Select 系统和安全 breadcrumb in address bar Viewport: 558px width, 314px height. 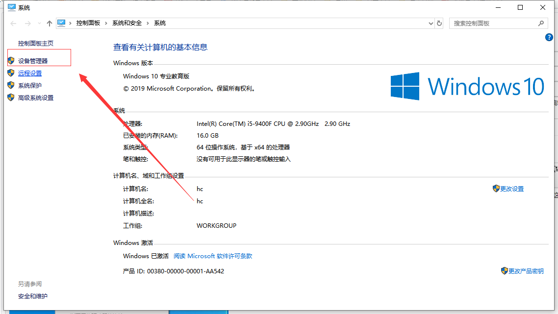pos(127,23)
